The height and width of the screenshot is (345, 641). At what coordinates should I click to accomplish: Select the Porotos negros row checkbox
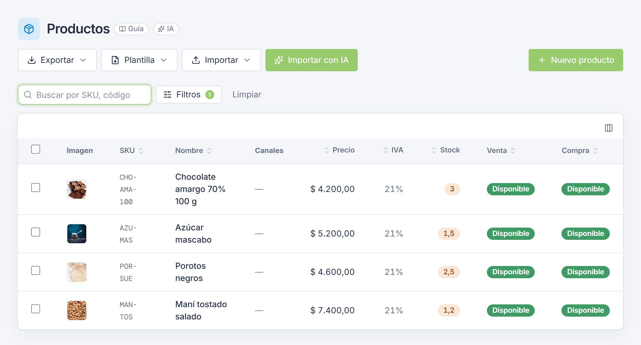pos(36,270)
